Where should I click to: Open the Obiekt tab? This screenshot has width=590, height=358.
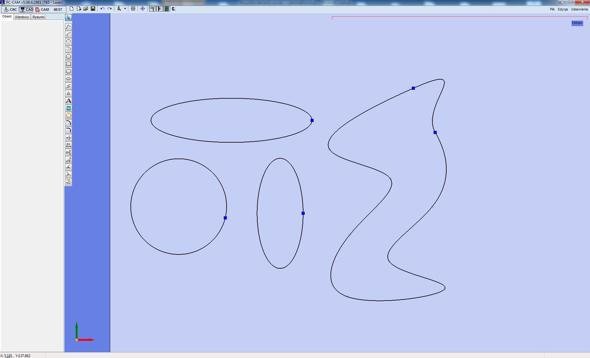click(x=7, y=17)
